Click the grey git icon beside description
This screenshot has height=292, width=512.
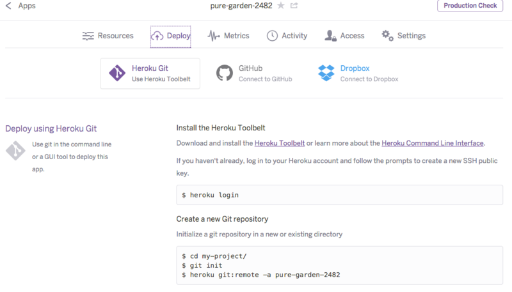click(x=15, y=151)
